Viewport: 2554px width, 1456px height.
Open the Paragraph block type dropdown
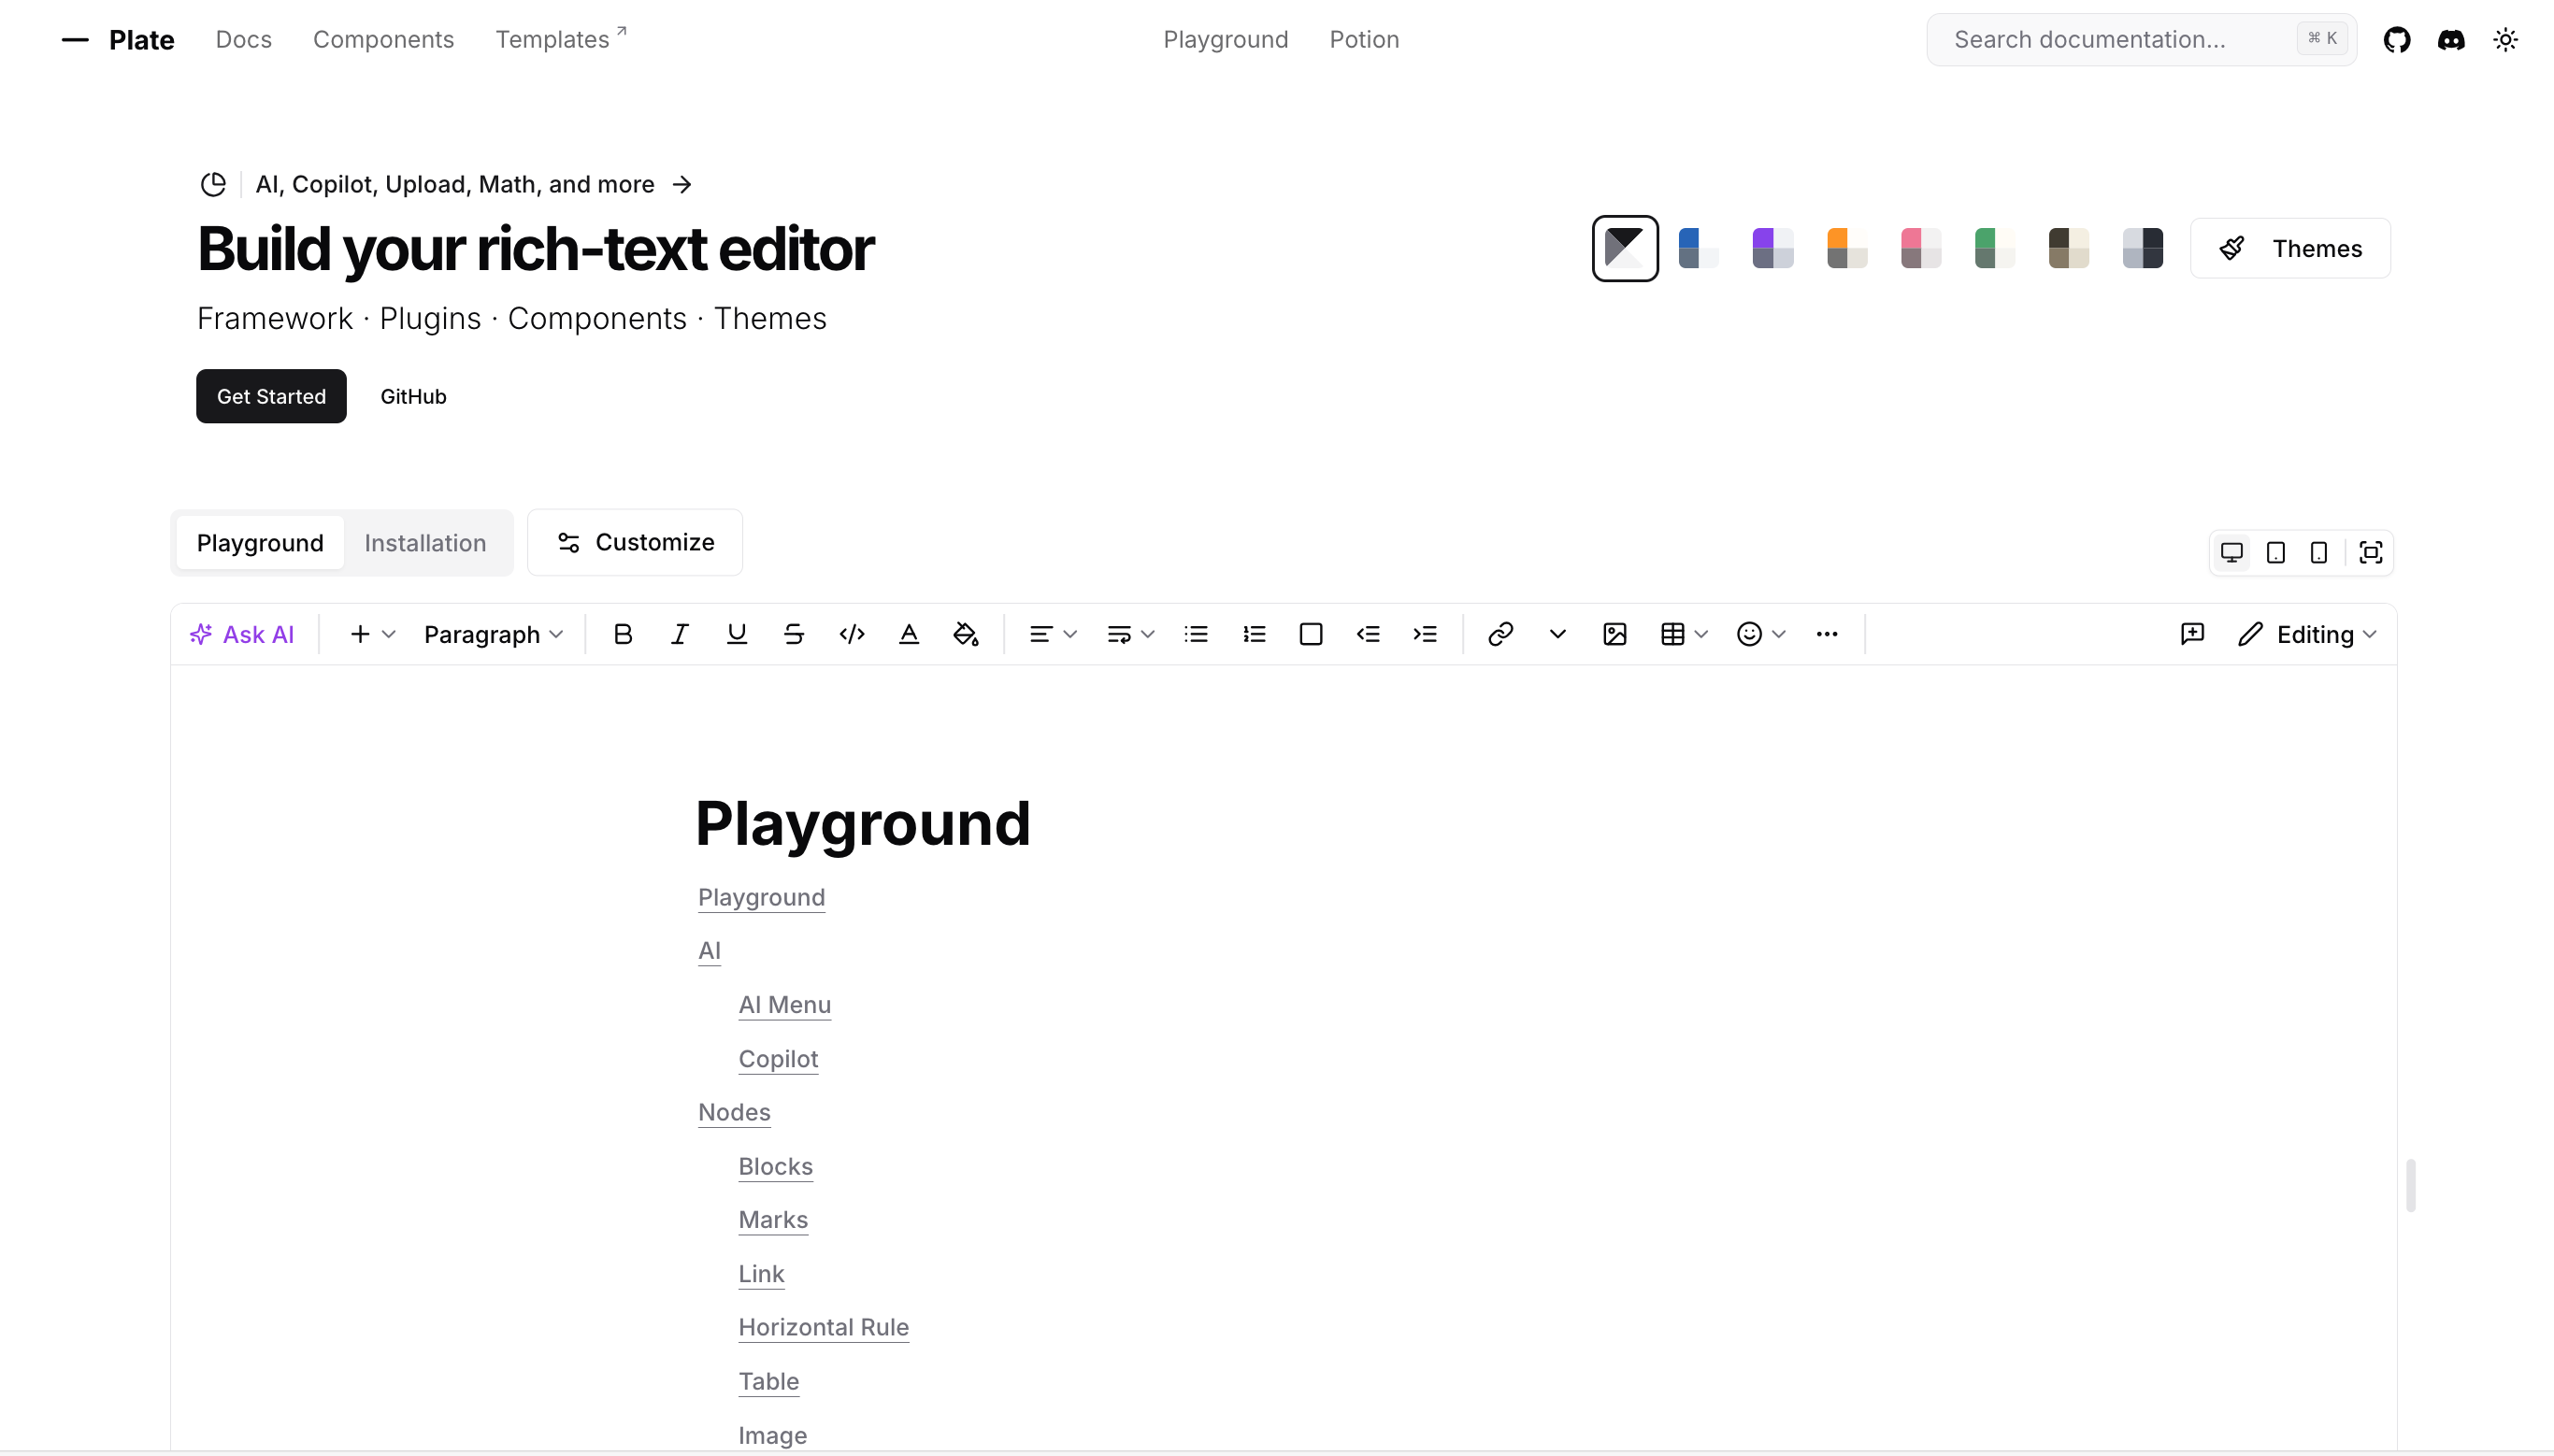click(493, 634)
